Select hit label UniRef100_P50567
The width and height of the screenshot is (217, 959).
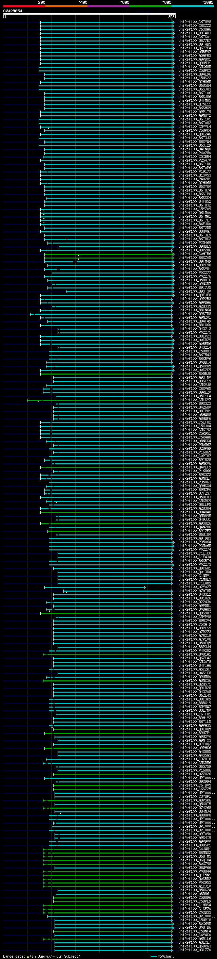195,445
